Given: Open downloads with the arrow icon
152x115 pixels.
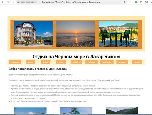Looking at the screenshot, I should (x=151, y=2).
